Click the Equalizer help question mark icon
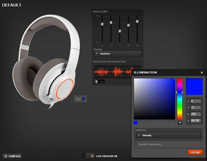The height and width of the screenshot is (161, 207). tap(142, 11)
